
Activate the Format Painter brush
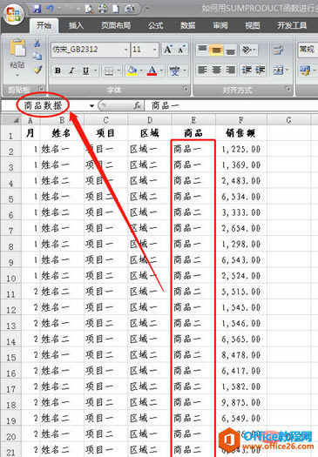point(37,70)
